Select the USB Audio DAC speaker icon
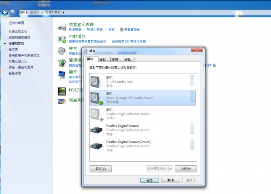The width and height of the screenshot is (271, 194). click(x=96, y=82)
